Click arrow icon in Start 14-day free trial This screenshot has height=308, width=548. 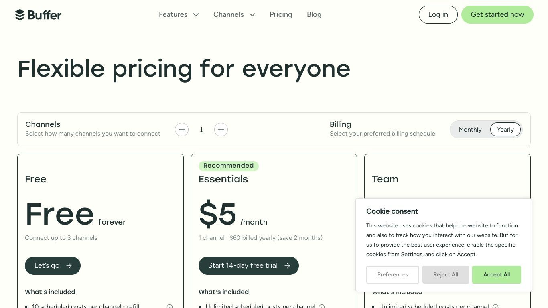287,266
